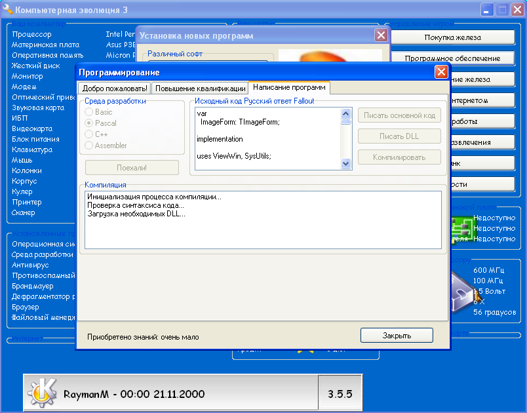Screen dimensions: 527x413
Task: Click the 56 градусов temperature value
Action: click(x=494, y=312)
